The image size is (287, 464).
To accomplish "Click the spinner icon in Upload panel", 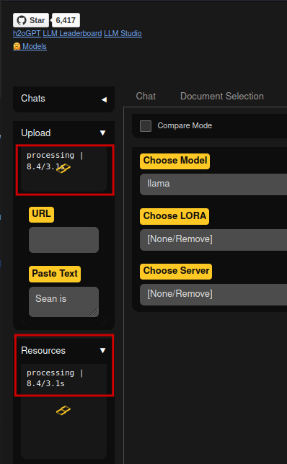I will [63, 169].
